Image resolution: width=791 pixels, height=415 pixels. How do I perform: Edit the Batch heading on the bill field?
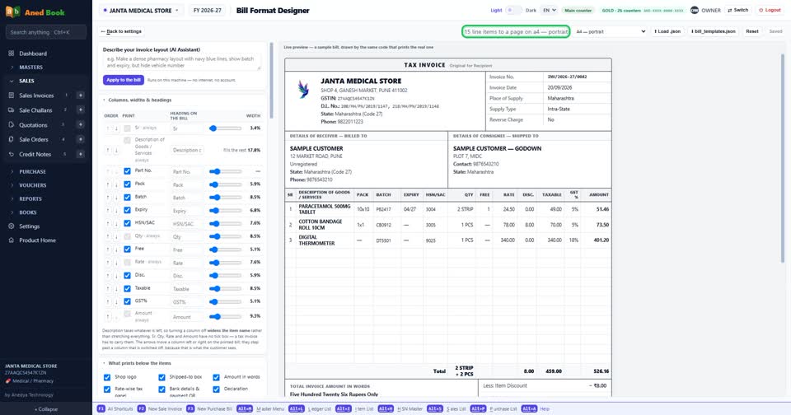[187, 198]
